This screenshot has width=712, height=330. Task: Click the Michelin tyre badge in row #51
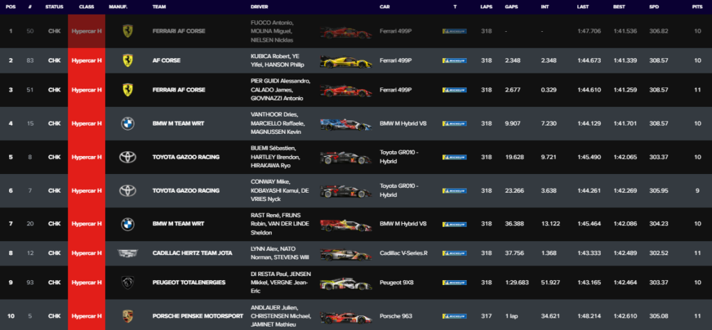[454, 89]
